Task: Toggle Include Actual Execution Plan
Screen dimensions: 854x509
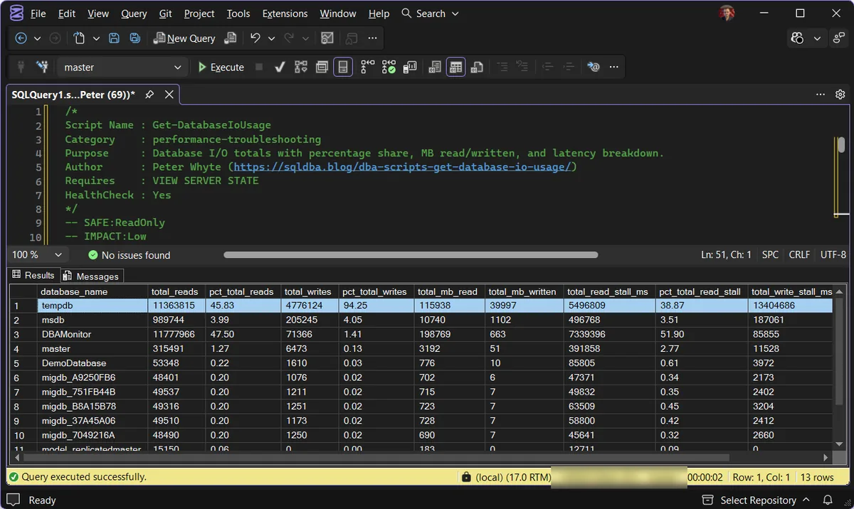Action: [368, 67]
